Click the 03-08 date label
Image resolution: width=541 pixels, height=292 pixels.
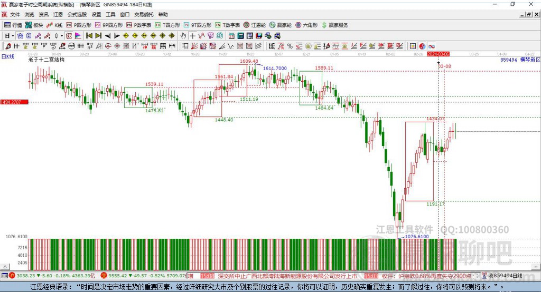445,66
